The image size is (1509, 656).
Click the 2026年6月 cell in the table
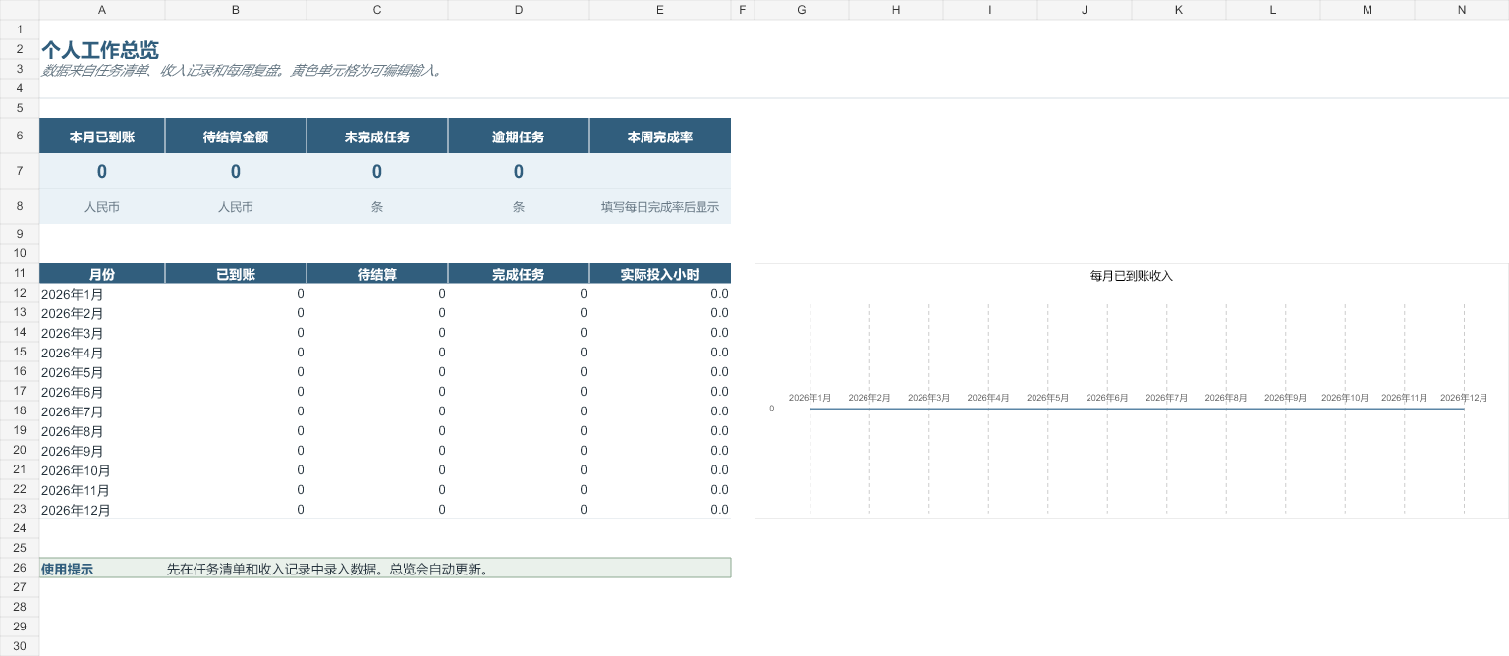coord(102,392)
